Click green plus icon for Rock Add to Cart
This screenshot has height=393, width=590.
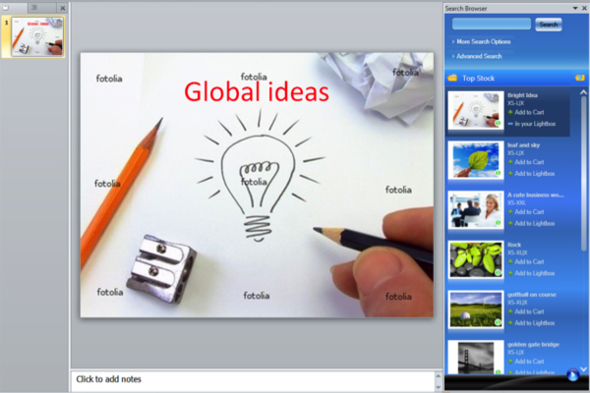[x=510, y=261]
